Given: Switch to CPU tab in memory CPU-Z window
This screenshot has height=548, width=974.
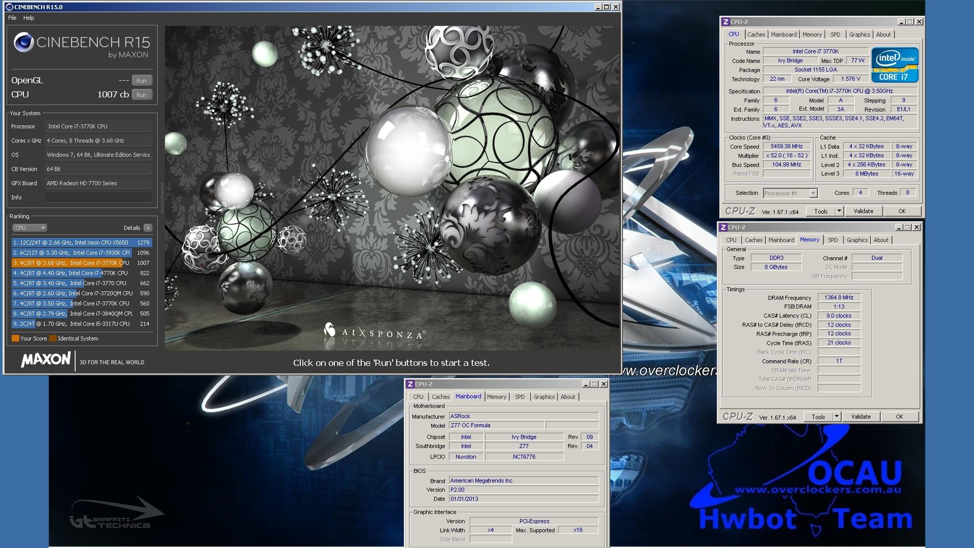Looking at the screenshot, I should tap(731, 240).
